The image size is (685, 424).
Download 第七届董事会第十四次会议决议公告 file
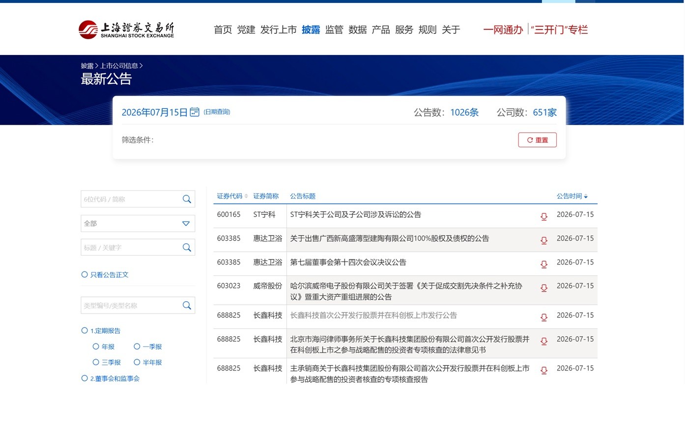click(x=544, y=264)
